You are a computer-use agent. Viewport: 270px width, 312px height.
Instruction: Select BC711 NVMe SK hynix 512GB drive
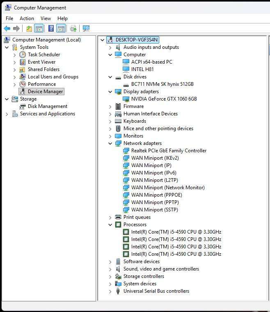pyautogui.click(x=162, y=84)
